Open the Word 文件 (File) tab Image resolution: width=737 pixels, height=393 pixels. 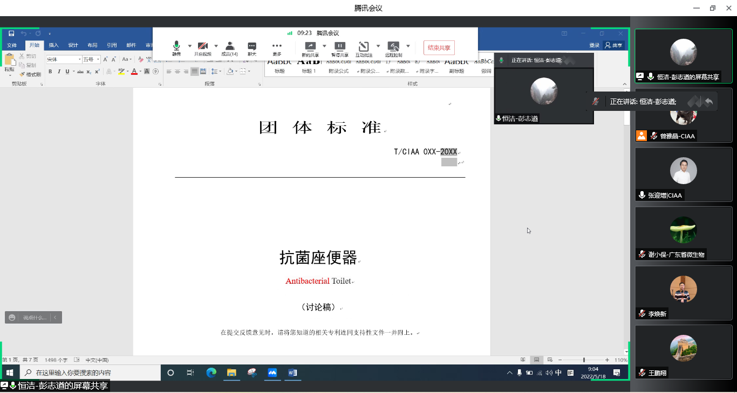11,45
